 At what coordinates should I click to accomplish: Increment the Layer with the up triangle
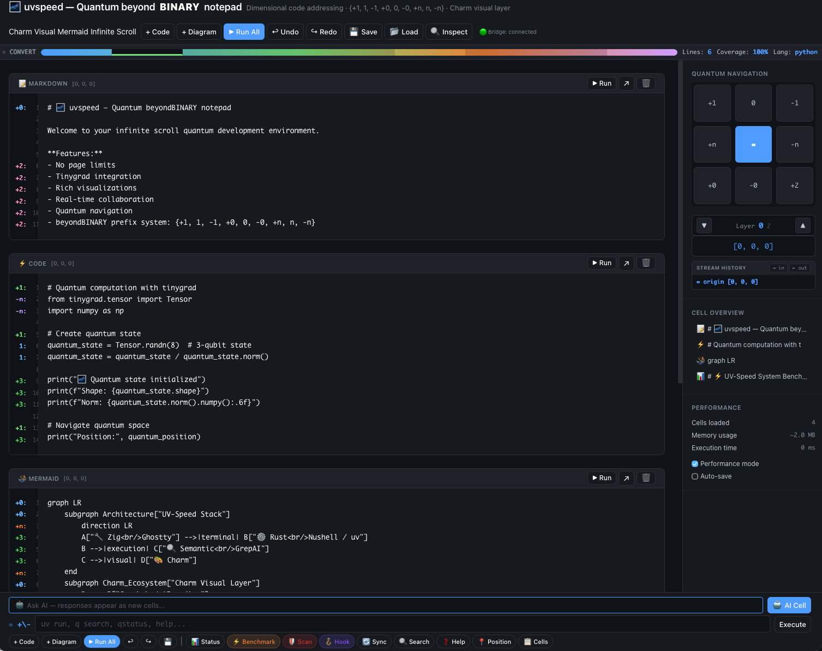(803, 225)
